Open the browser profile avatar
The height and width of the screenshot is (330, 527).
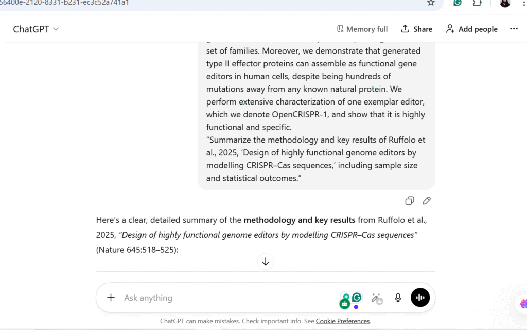505,3
